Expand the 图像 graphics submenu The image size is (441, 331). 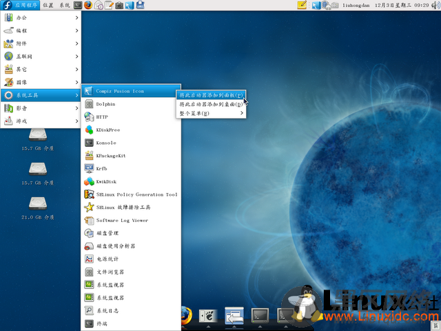point(41,83)
